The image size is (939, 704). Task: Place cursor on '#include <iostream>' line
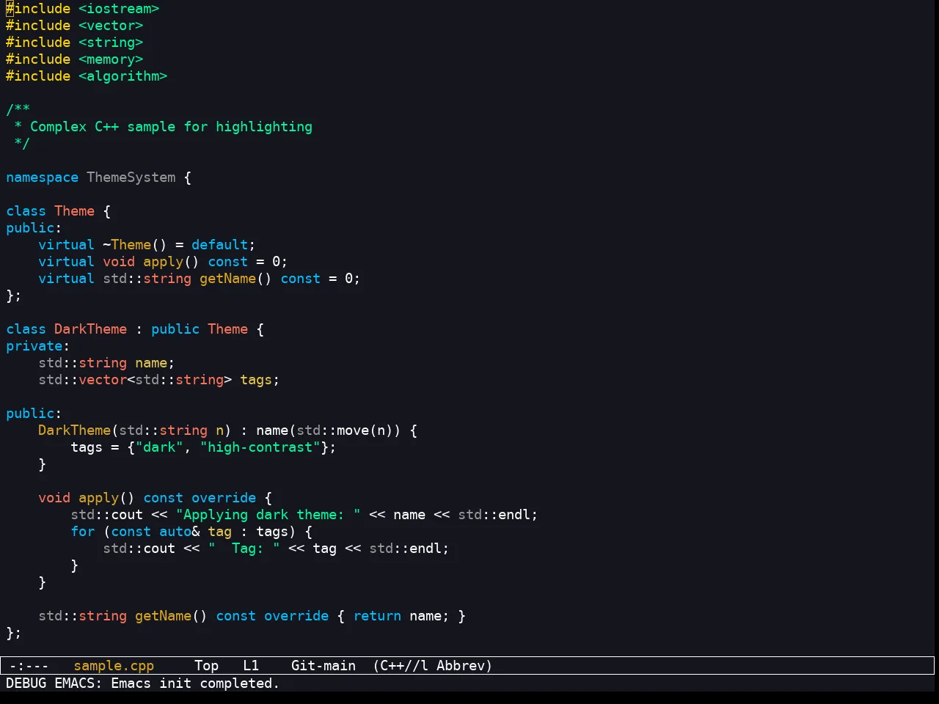click(83, 9)
